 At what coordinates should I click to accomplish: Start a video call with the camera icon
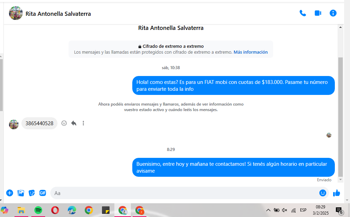318,13
